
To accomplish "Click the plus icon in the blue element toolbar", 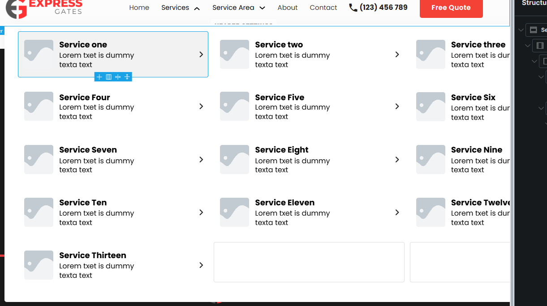I will pos(99,77).
